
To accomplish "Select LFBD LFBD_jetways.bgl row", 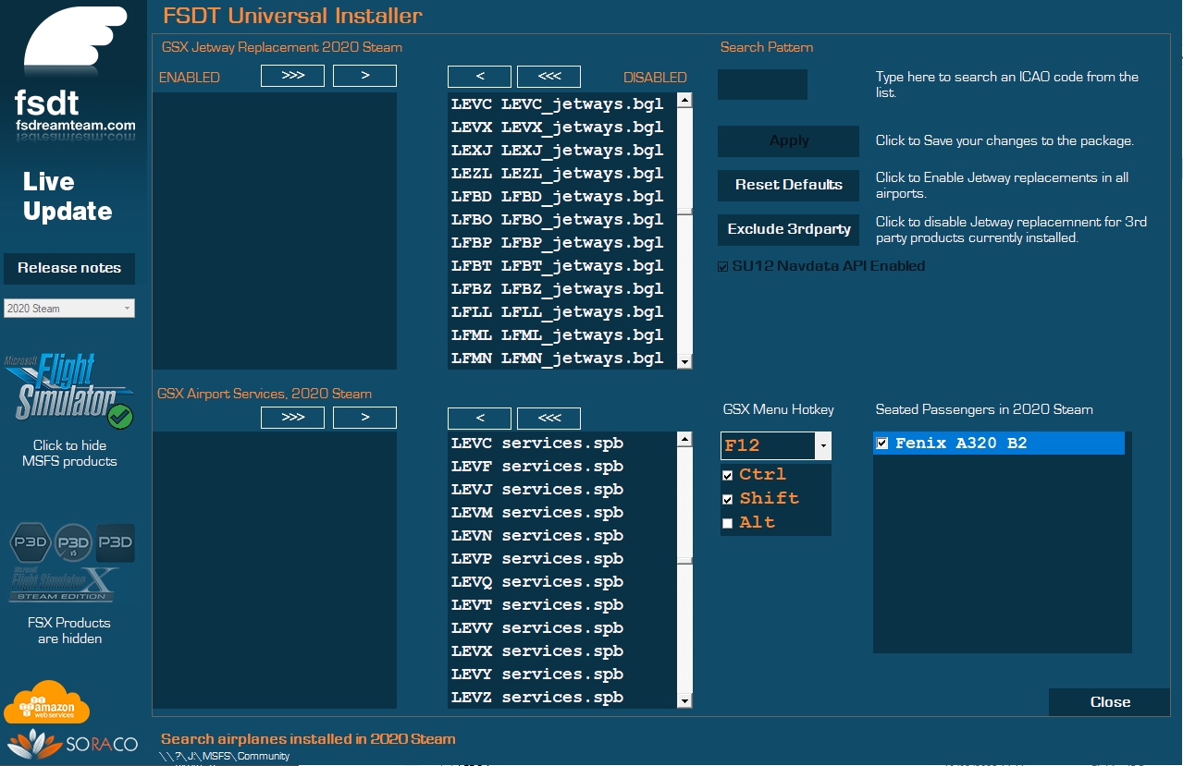I will point(562,196).
